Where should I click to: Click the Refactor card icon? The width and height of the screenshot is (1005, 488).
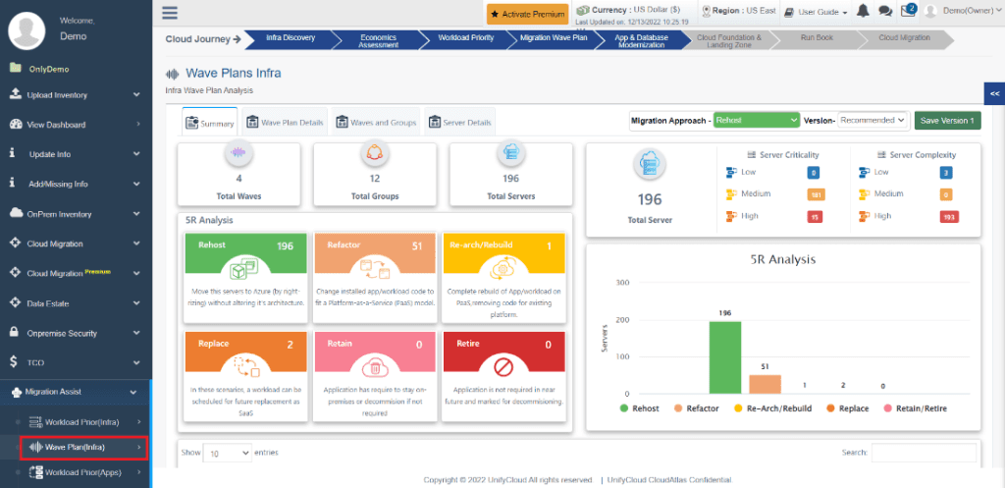[374, 268]
